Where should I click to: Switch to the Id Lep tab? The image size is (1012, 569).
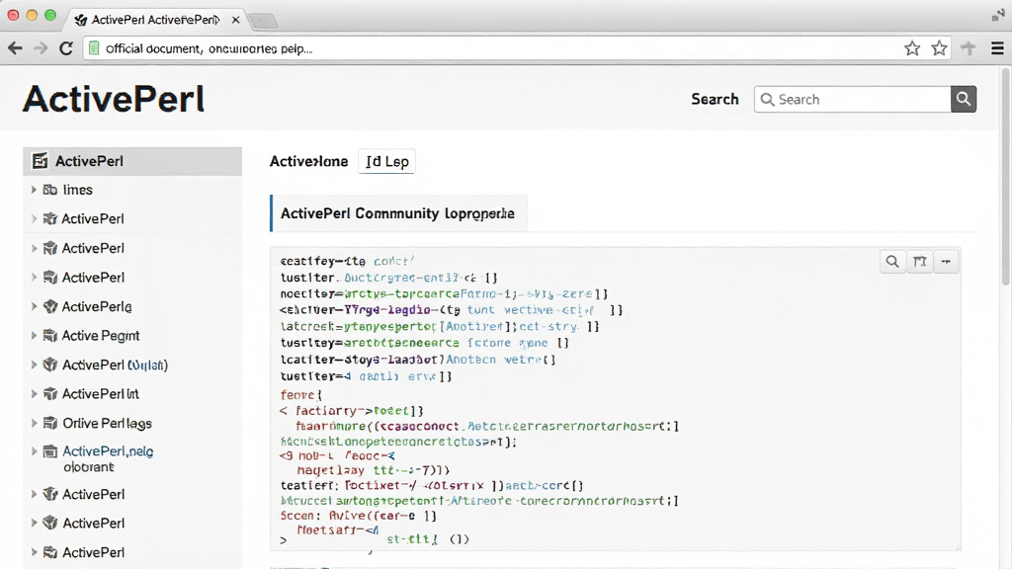click(386, 161)
